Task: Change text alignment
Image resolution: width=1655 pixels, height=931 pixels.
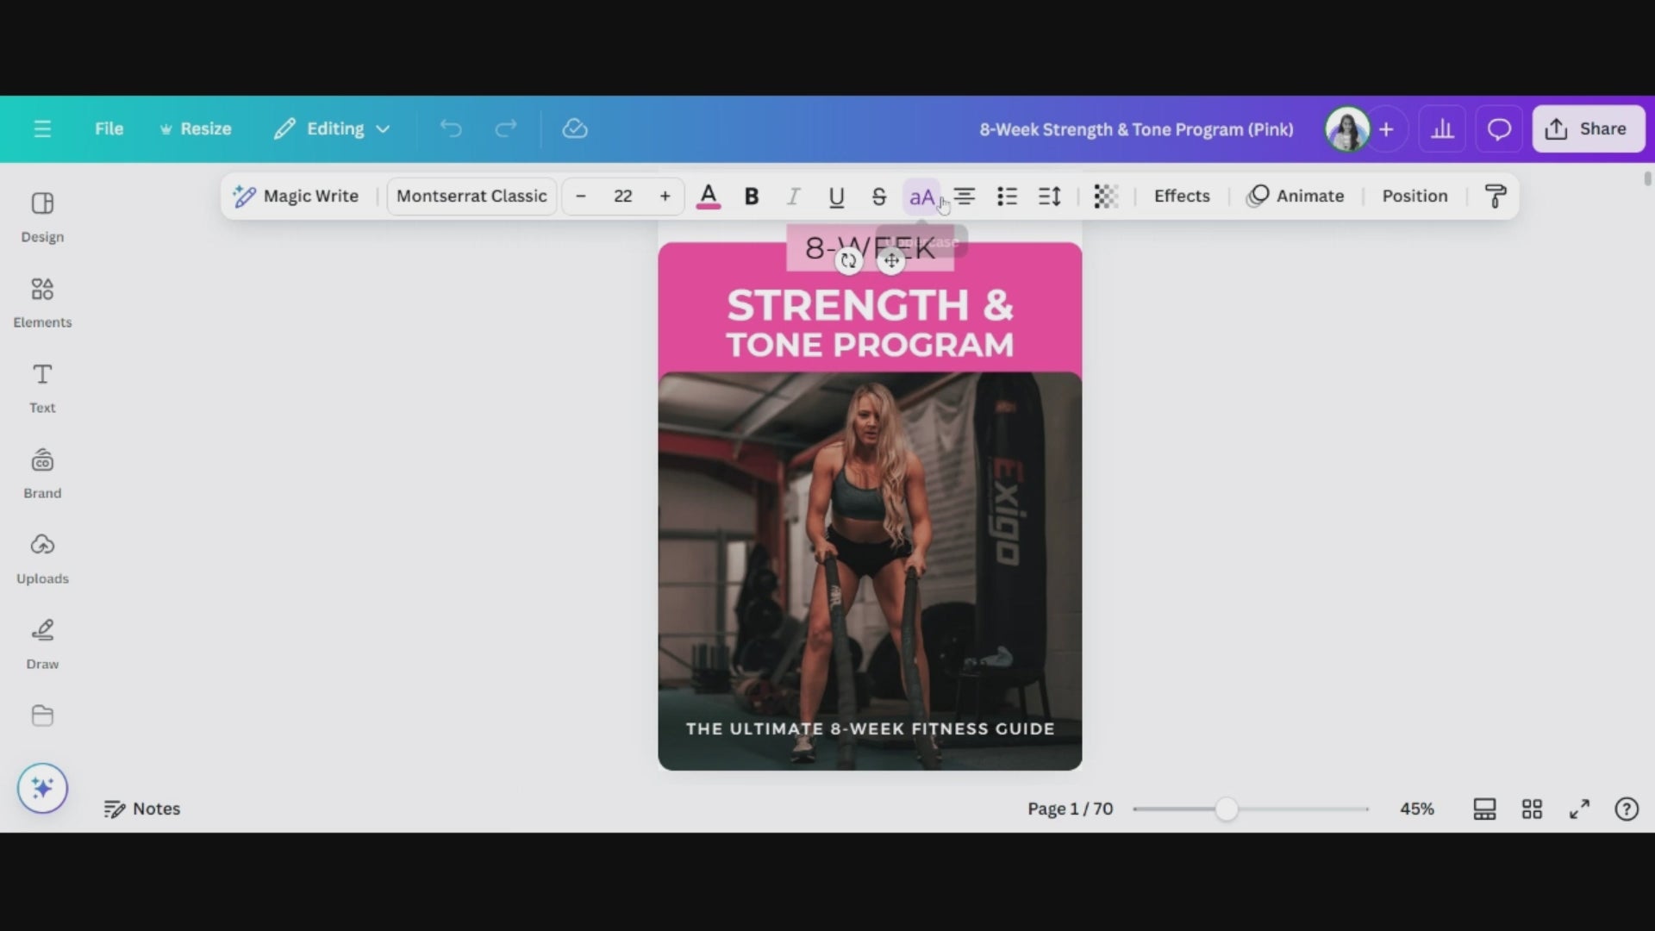Action: click(x=965, y=197)
